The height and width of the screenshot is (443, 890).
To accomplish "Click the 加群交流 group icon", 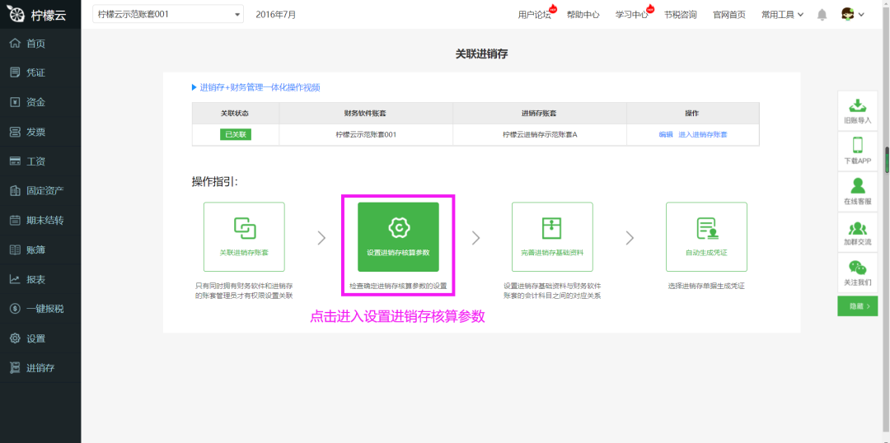I will point(857,228).
